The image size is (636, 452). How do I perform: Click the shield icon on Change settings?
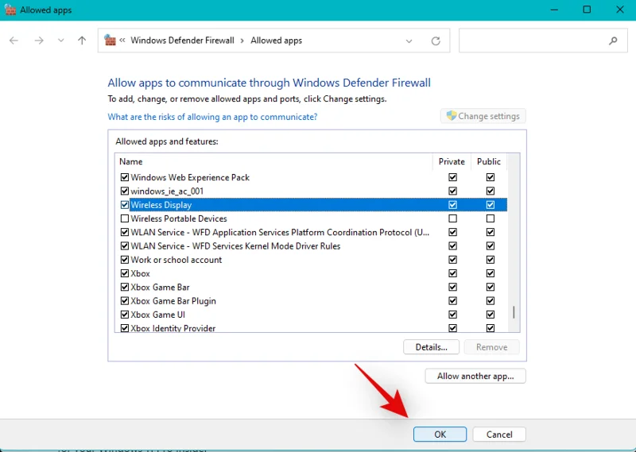(451, 116)
